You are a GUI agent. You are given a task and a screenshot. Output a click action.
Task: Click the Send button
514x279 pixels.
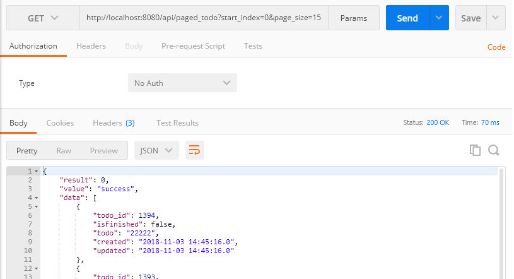[x=407, y=18]
